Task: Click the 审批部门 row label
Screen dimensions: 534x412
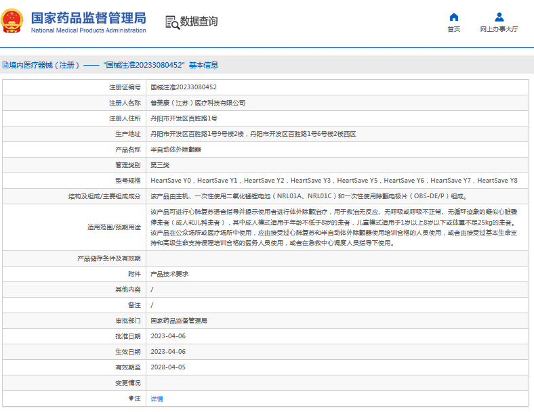Action: (127, 321)
